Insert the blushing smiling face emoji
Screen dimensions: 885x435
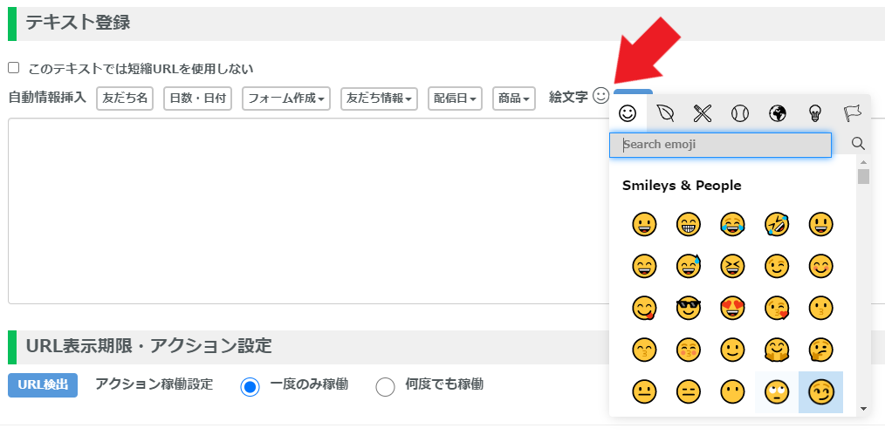820,266
